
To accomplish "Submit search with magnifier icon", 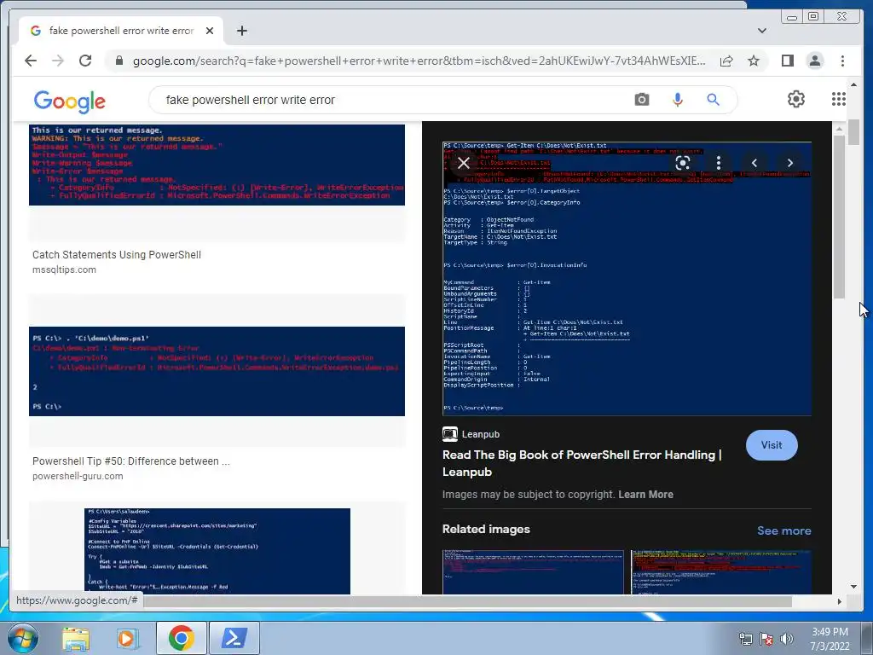I will [713, 100].
